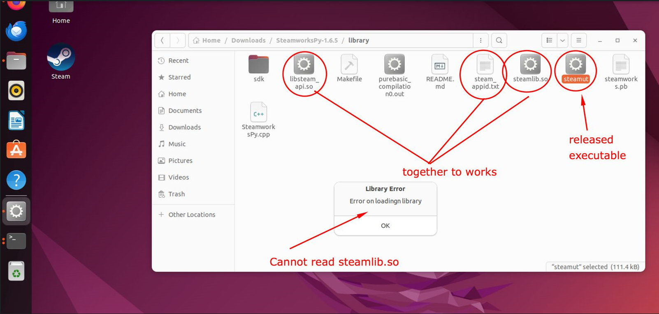Open Downloads in the sidebar
This screenshot has height=314, width=659.
point(193,127)
